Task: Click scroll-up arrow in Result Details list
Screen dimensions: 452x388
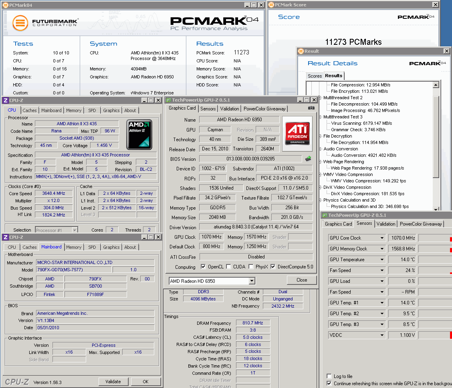Action: coord(436,85)
